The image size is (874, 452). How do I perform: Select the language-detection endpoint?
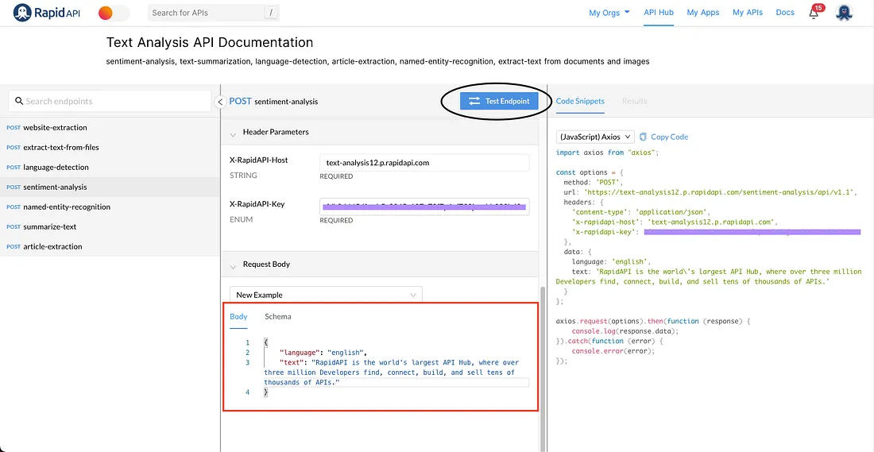point(110,167)
